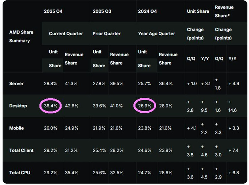Screen dimensions: 249x185
Task: Click Server's 41.3% revenue share cell
Action: (x=71, y=83)
